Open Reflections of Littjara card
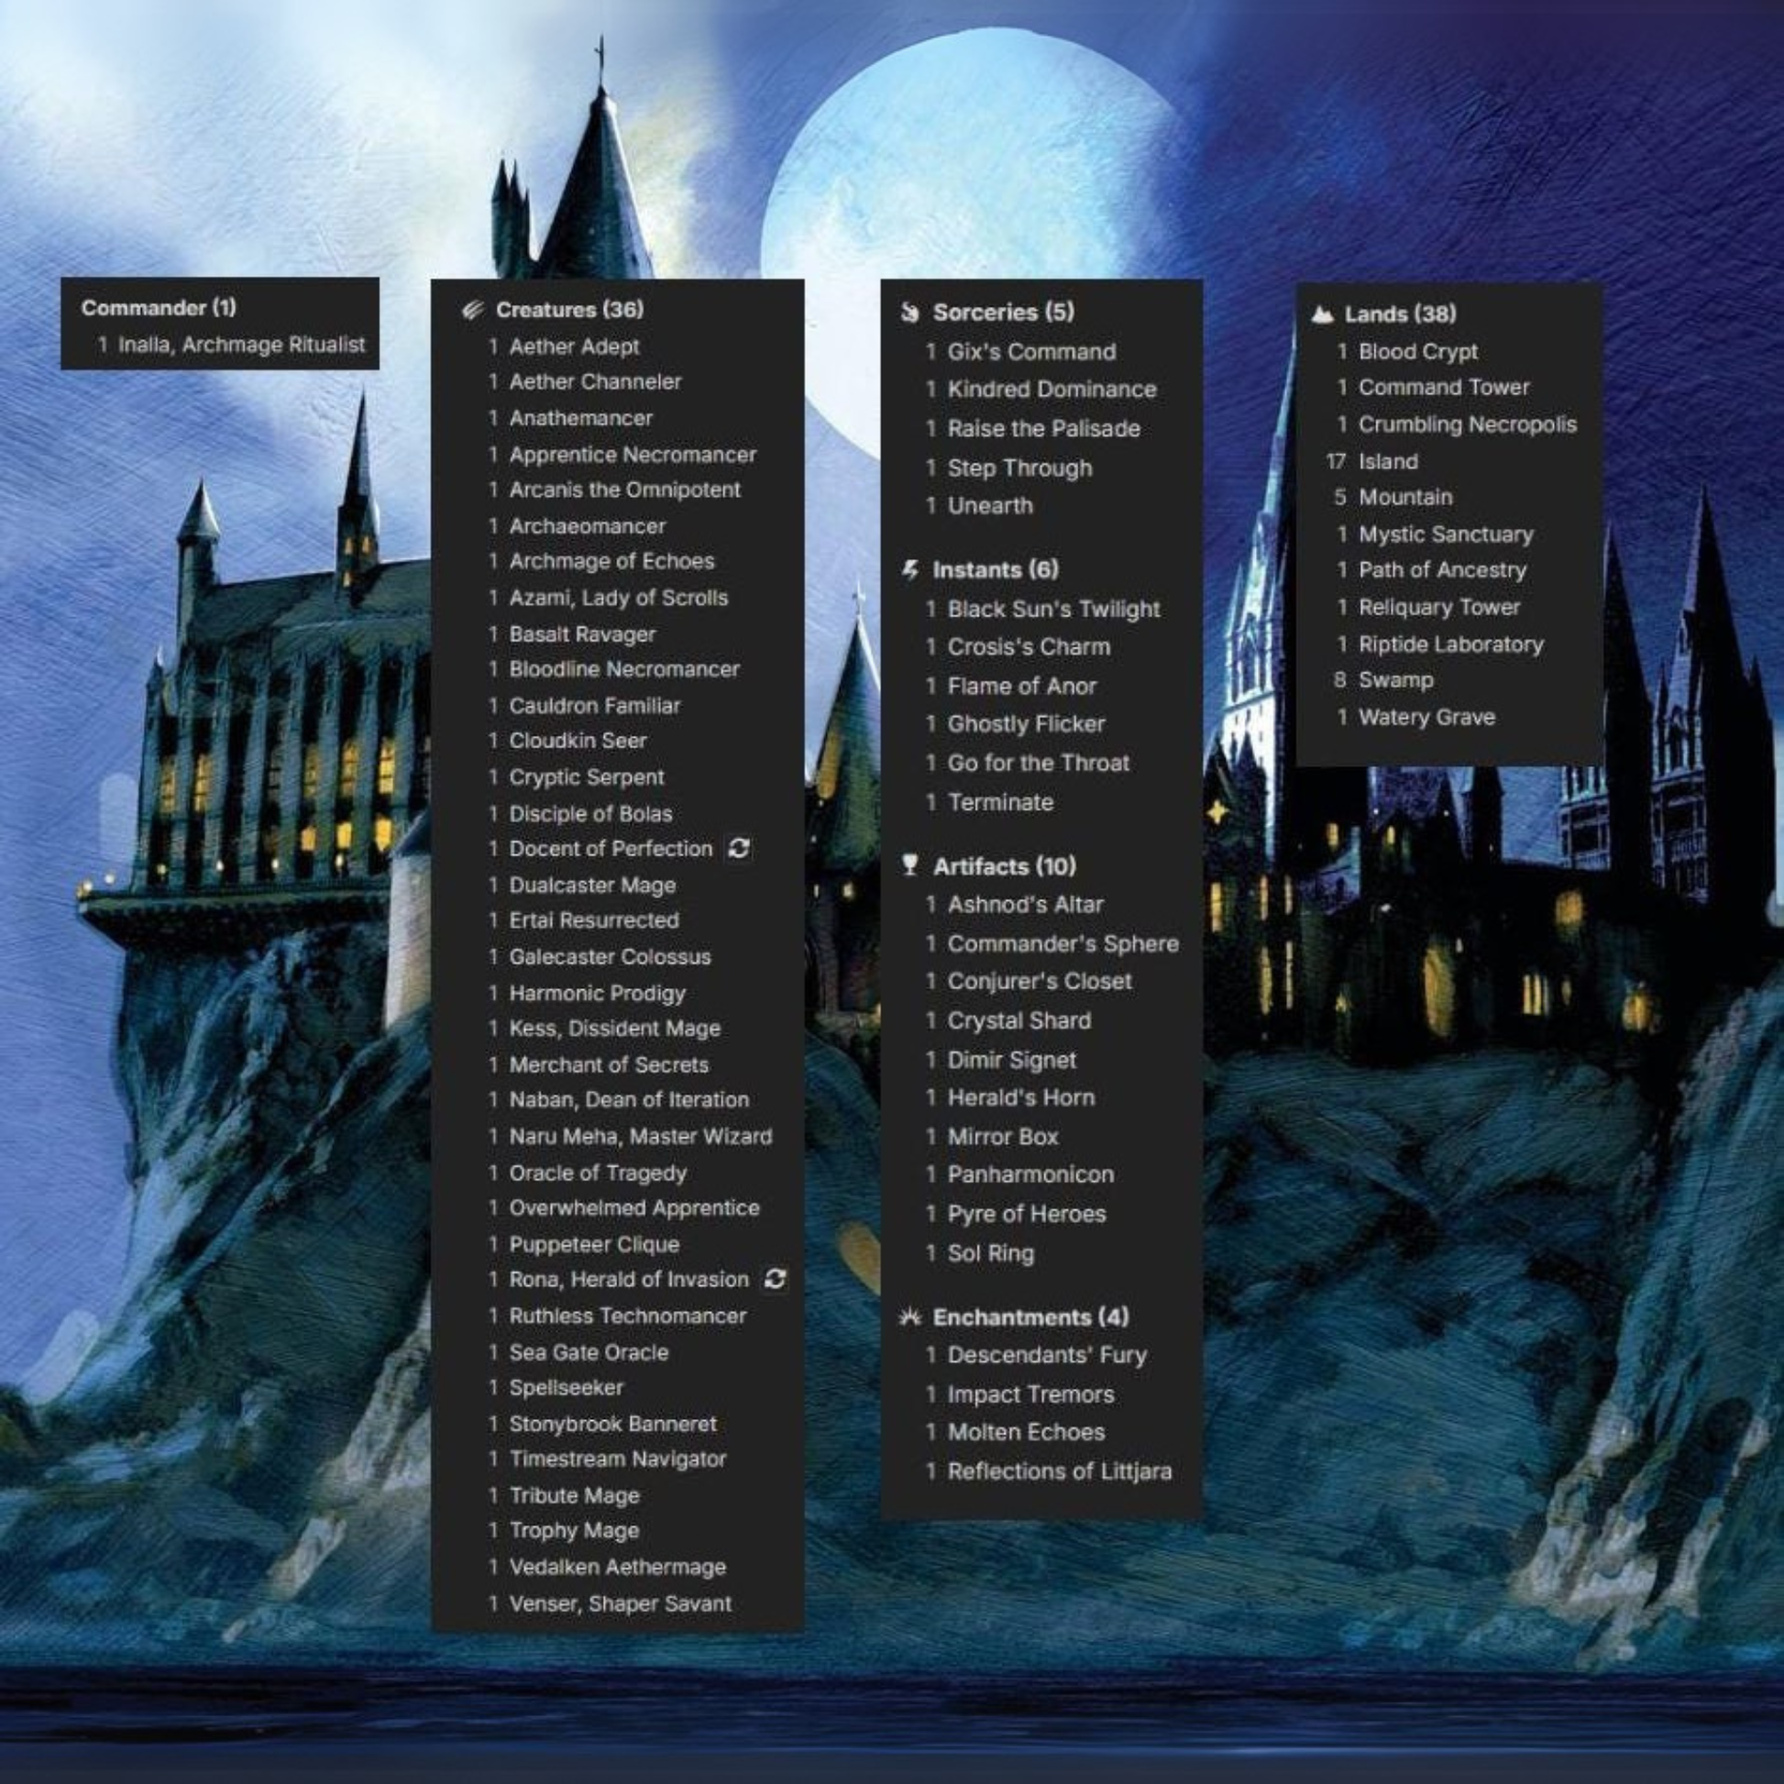The width and height of the screenshot is (1784, 1784). pyautogui.click(x=1058, y=1471)
